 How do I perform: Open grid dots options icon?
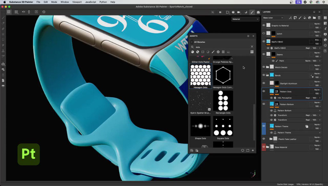(16, 12)
